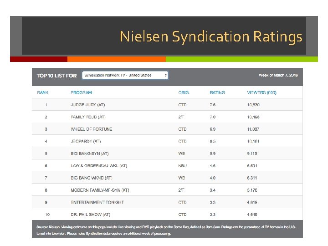The image size is (328, 246).
Task: Click the PROGRAM column header
Action: [x=81, y=92]
